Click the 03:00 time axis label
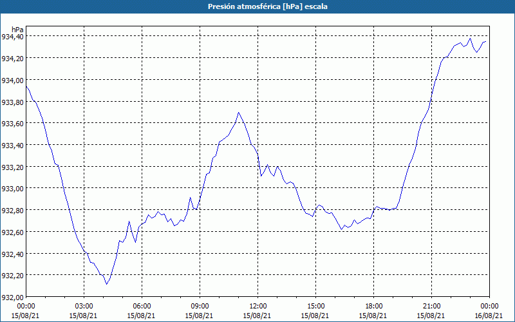515x322 pixels. click(84, 307)
